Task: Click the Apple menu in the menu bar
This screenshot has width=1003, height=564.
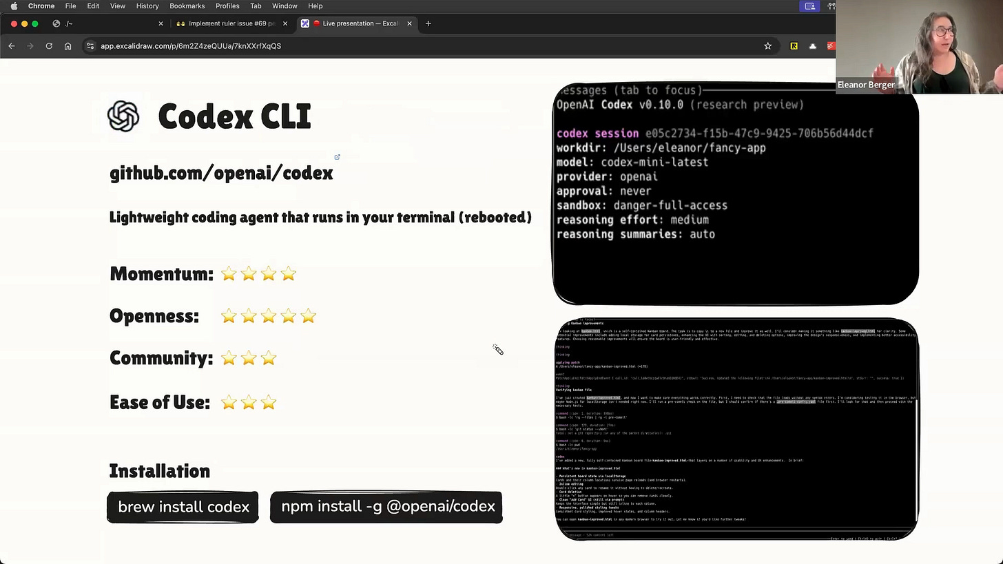Action: [x=13, y=6]
